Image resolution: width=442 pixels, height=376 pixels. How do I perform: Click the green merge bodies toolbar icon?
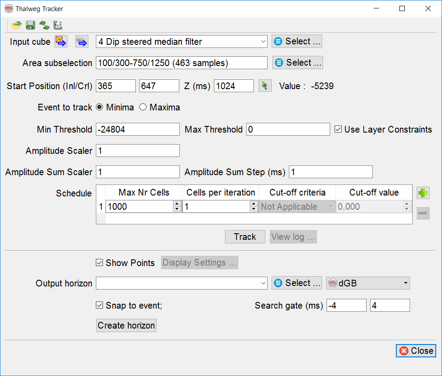[44, 25]
